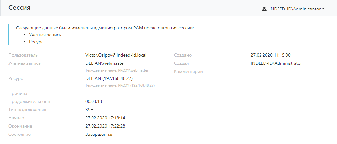Screen dimensions: 337x144
Task: Click the Комментарий field label
Action: [188, 71]
